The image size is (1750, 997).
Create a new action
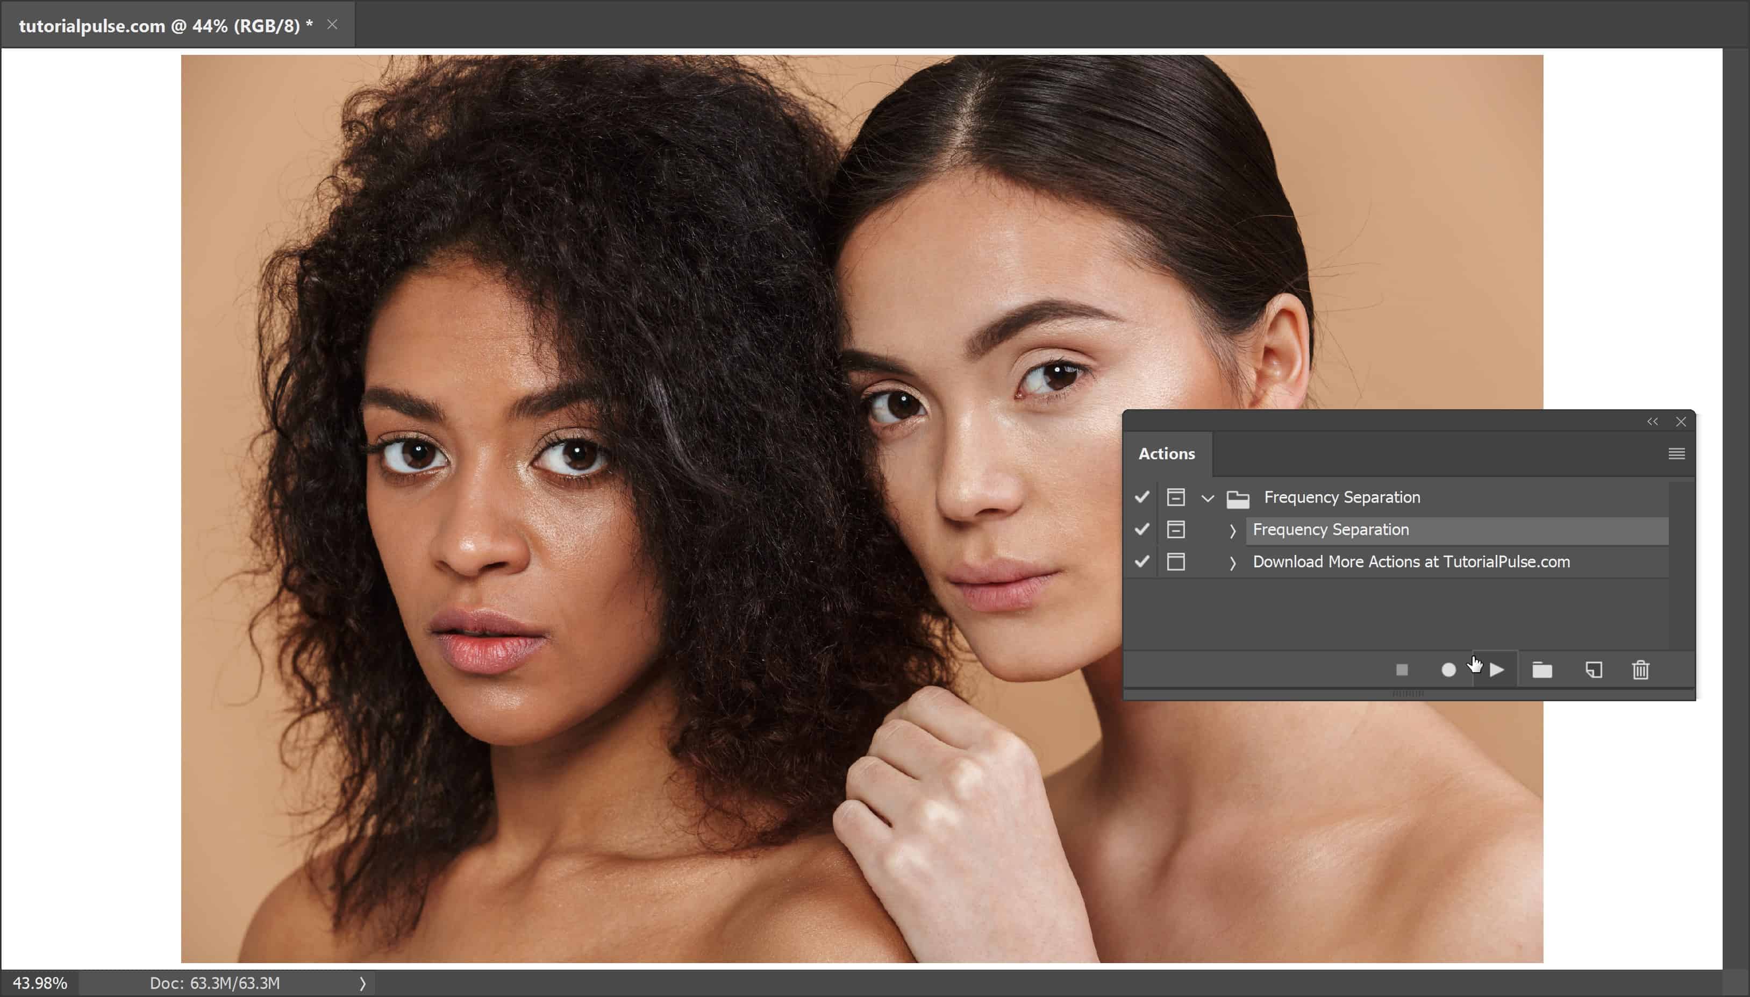pyautogui.click(x=1594, y=670)
